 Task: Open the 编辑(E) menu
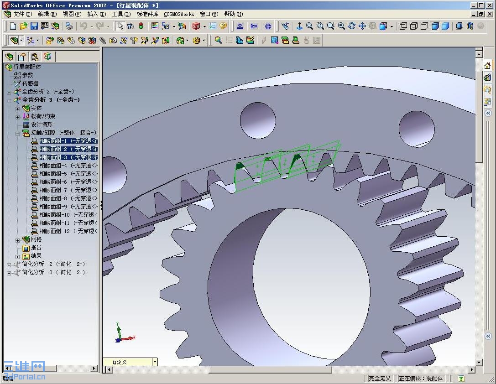click(x=47, y=14)
